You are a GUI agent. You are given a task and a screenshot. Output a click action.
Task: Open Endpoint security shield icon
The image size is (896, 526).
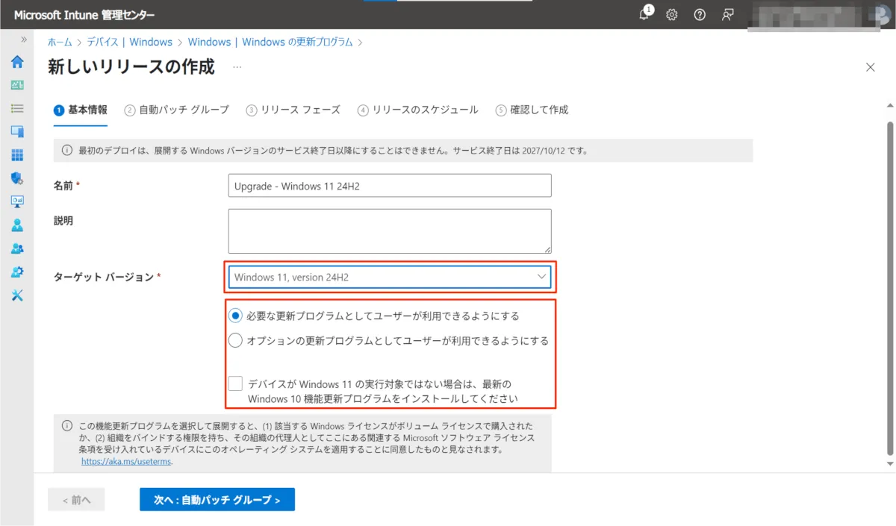pyautogui.click(x=17, y=178)
